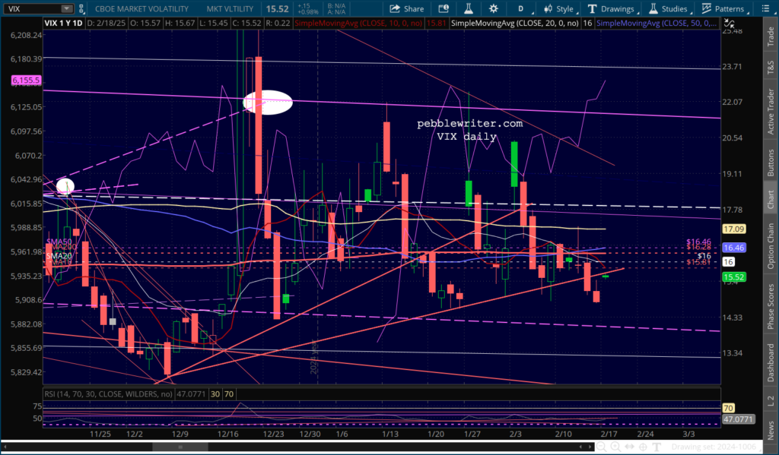Open the Style dropdown
Screen dimensions: 779x455
pos(559,8)
